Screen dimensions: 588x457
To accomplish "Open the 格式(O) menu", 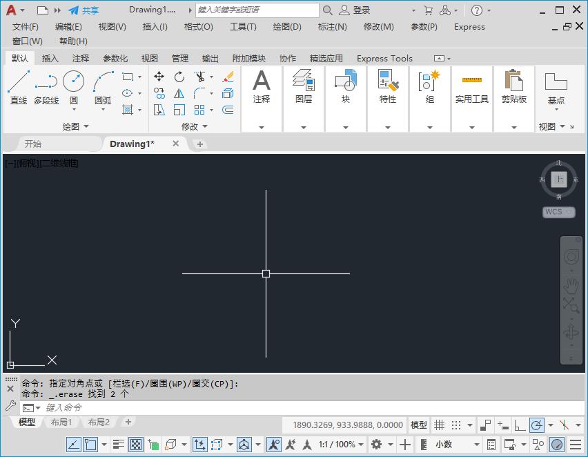I will pos(197,27).
